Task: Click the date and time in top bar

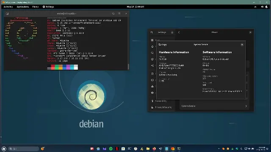Action: pyautogui.click(x=135, y=7)
